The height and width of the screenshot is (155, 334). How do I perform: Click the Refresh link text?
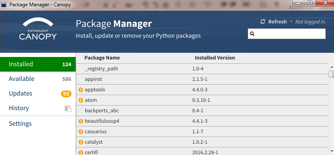(x=277, y=22)
